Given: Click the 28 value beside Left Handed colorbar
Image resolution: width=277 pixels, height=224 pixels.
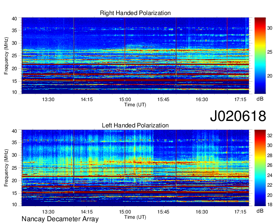Looking at the screenshot, I should 270,155.
